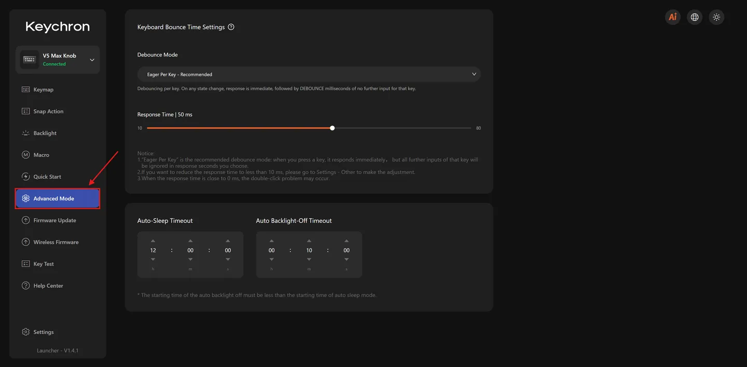Screen dimensions: 747x367
Task: Open the Snap Action section
Action: click(x=58, y=111)
